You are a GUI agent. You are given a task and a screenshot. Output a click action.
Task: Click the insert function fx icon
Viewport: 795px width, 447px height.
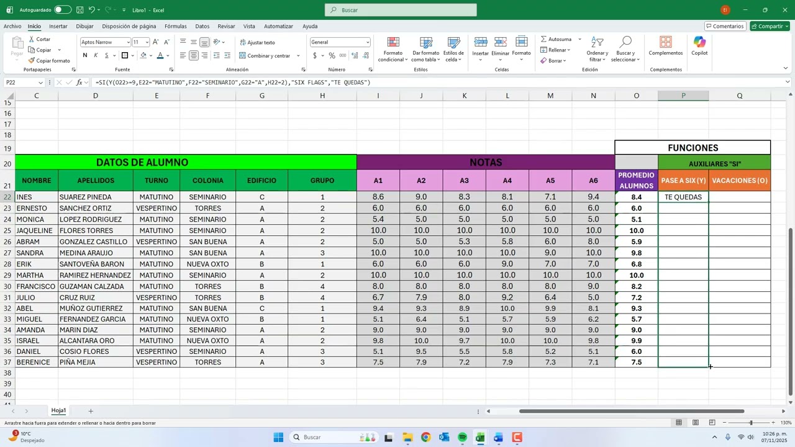(79, 83)
